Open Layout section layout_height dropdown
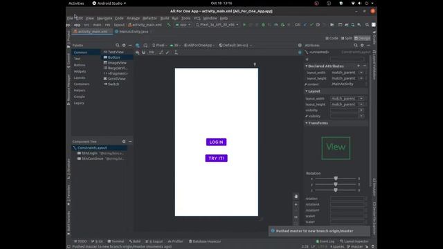The height and width of the screenshot is (249, 443). (361, 104)
